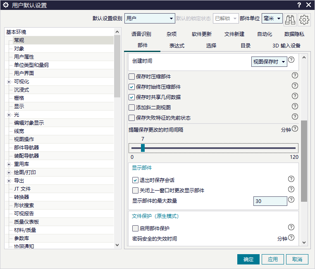This screenshot has height=269, width=315.
Task: Select 部件导航器 in the tree
Action: point(26,148)
